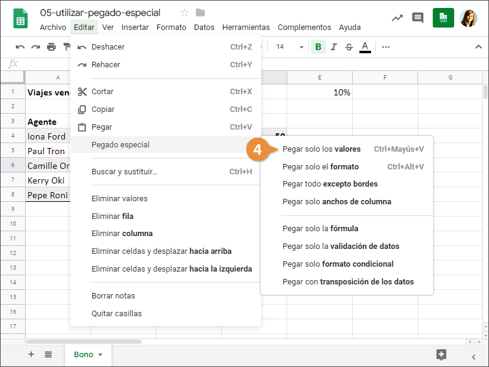The height and width of the screenshot is (367, 489).
Task: Click the green share button
Action: tap(443, 18)
